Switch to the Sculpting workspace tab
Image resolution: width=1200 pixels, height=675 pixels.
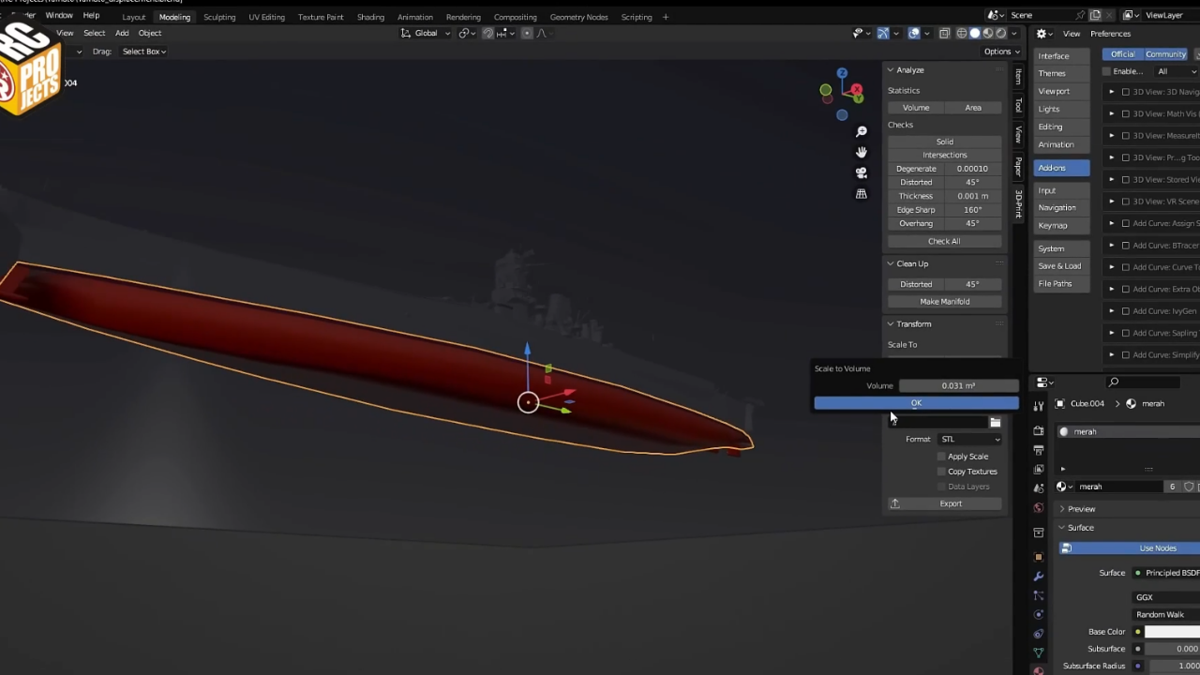click(219, 17)
